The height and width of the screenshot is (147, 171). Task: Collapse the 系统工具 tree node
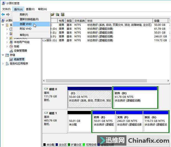click(x=3, y=25)
